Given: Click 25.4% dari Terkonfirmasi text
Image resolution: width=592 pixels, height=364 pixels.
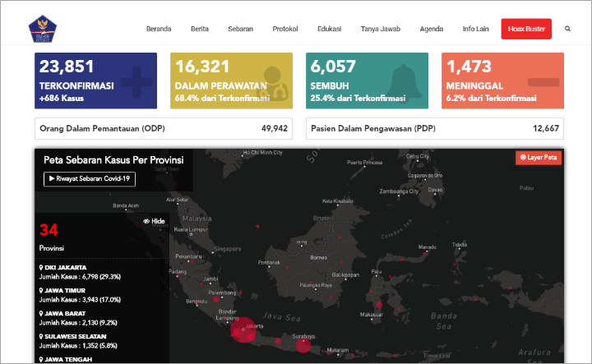Looking at the screenshot, I should click(x=358, y=98).
